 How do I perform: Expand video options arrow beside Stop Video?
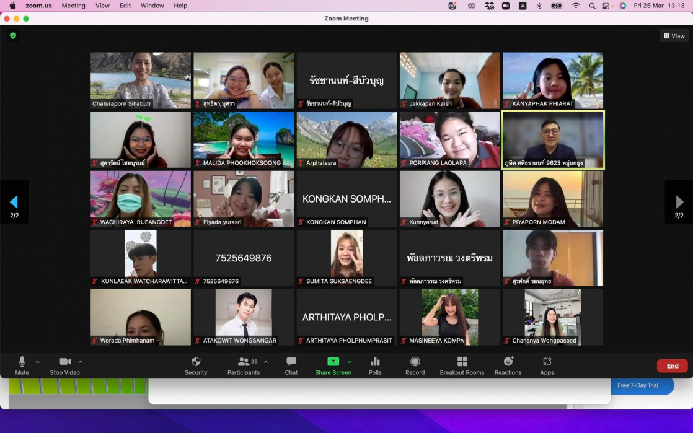pyautogui.click(x=81, y=362)
